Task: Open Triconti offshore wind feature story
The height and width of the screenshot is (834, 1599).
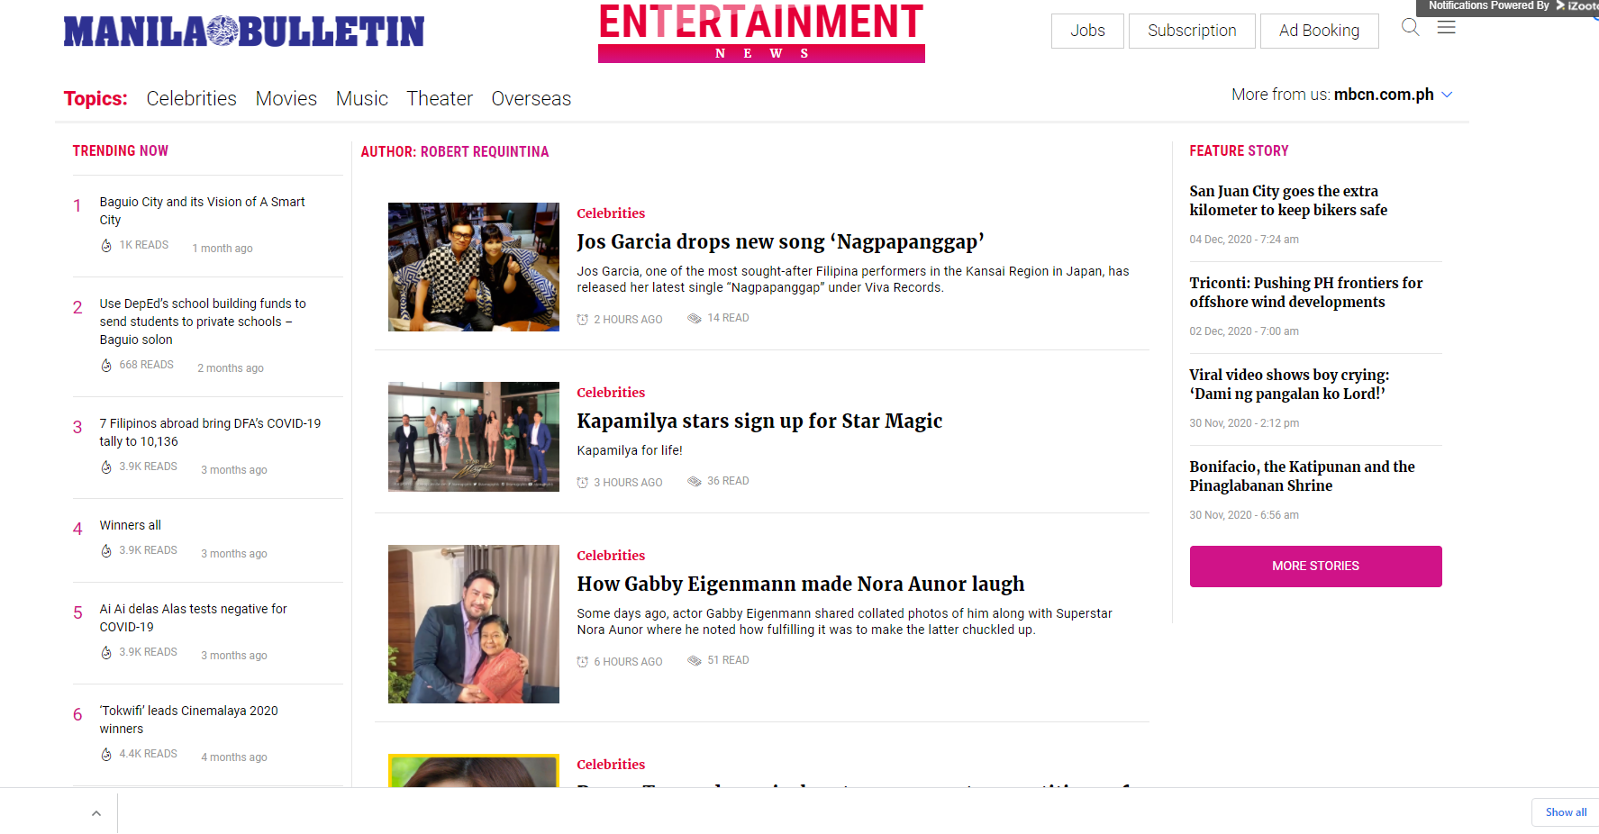Action: (1306, 293)
